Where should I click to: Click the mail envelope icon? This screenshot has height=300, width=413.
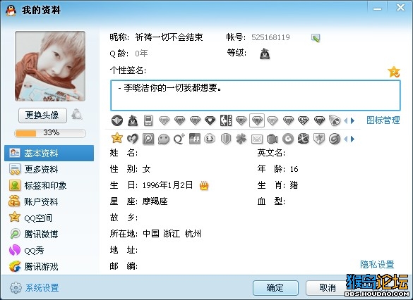point(257,139)
